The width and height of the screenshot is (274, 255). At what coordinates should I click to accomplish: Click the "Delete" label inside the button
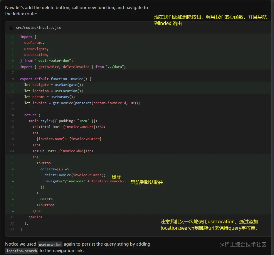point(46,199)
